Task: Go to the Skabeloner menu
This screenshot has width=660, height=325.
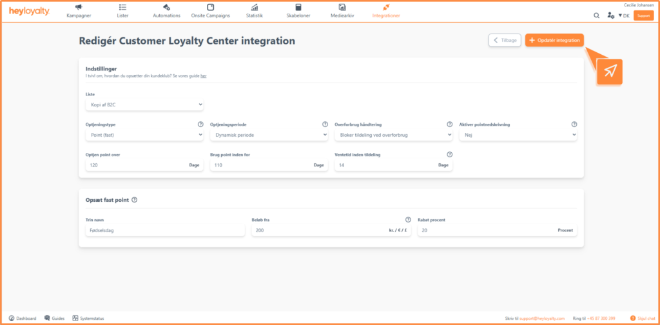Action: tap(298, 15)
